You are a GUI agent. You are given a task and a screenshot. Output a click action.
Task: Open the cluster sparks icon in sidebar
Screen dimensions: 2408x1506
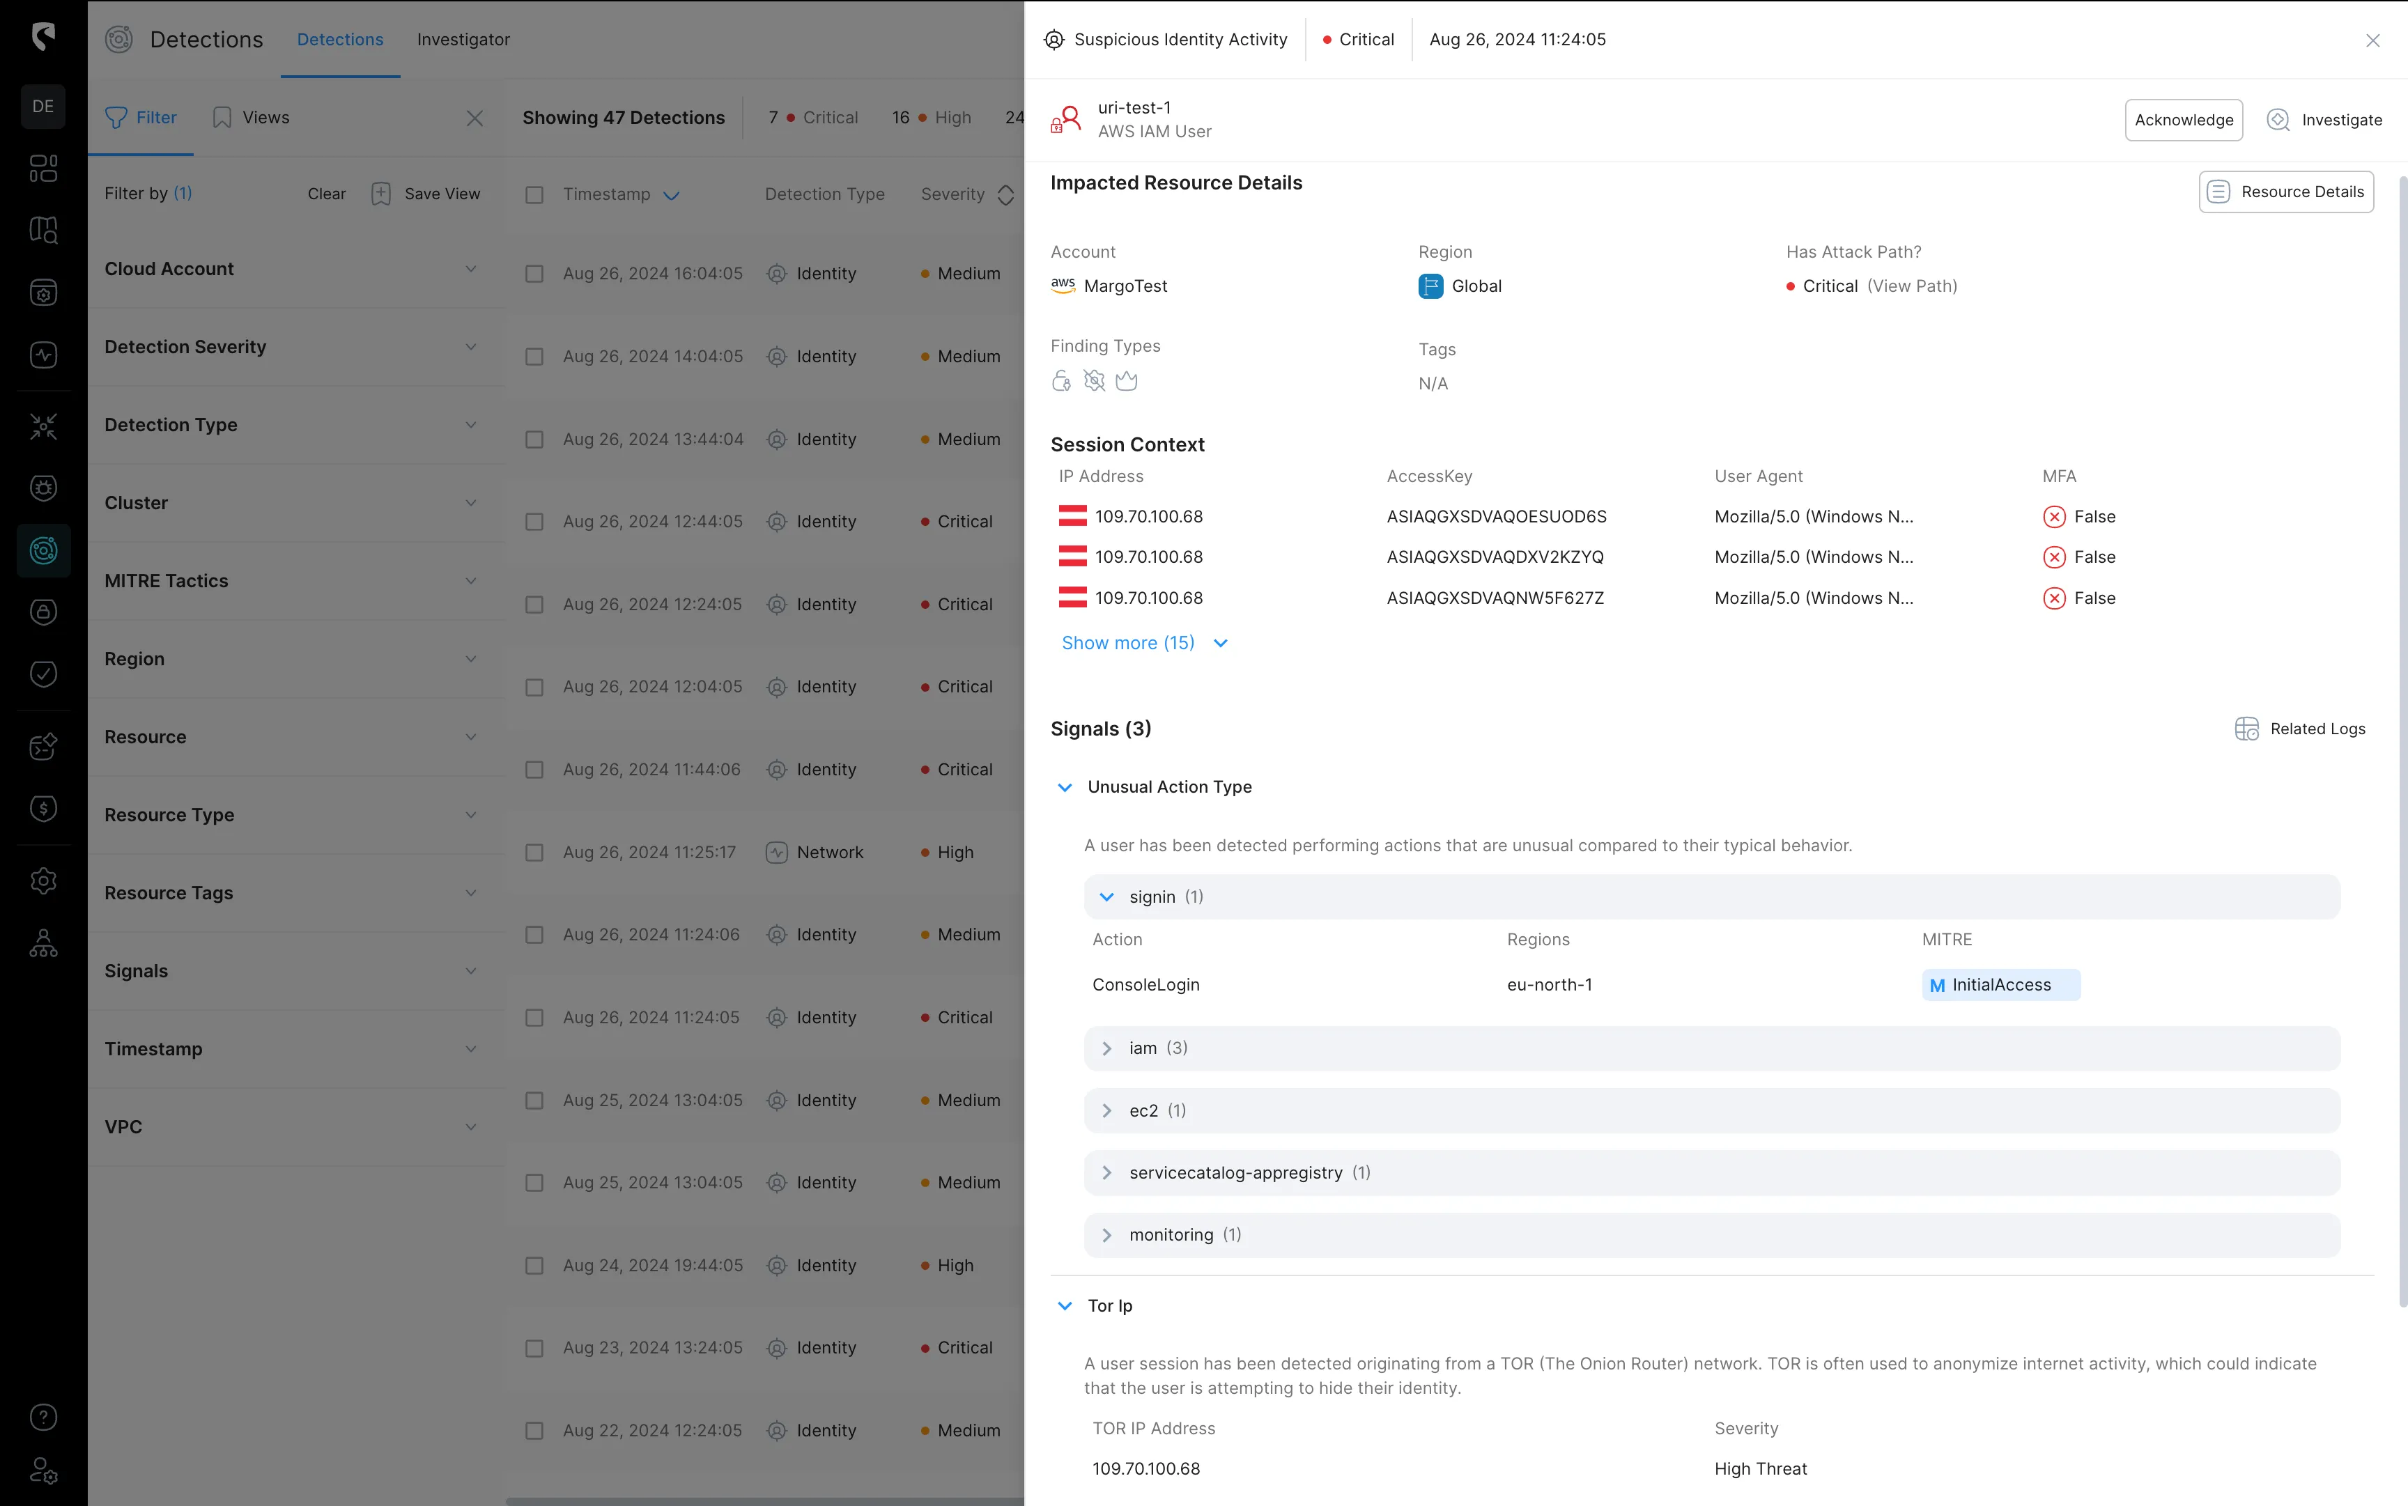(43, 426)
